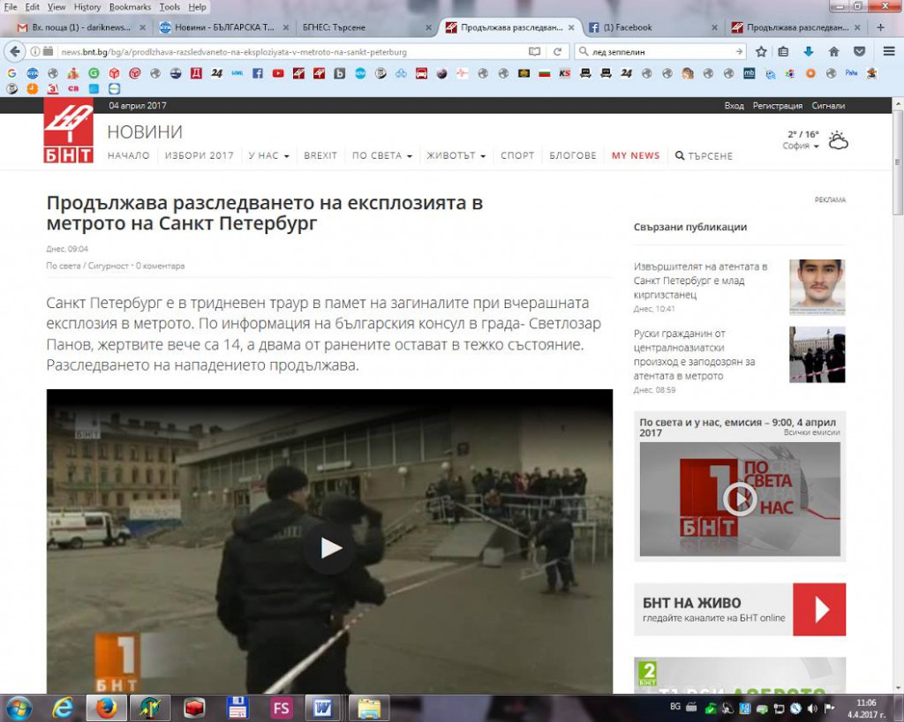Viewport: 904px width, 722px height.
Task: Open the СПОРТ section
Action: [517, 155]
